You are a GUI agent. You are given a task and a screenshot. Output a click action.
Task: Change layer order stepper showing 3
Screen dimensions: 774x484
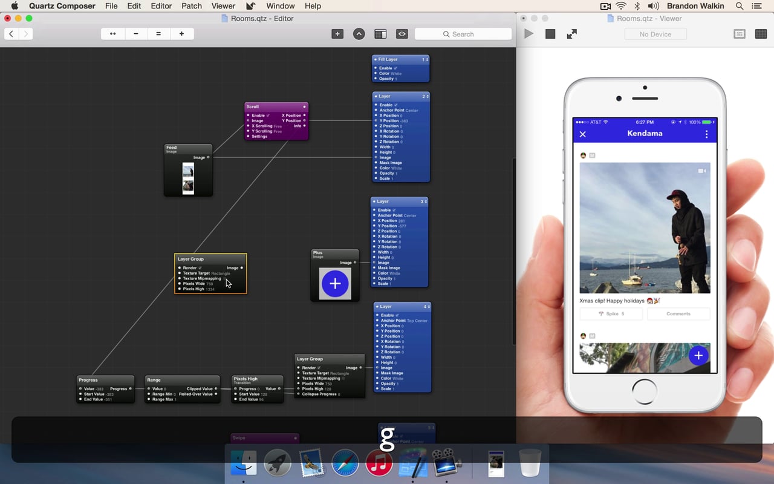click(426, 201)
